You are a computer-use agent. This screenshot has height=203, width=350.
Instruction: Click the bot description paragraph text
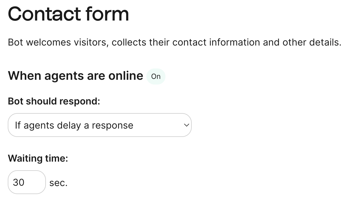point(174,42)
